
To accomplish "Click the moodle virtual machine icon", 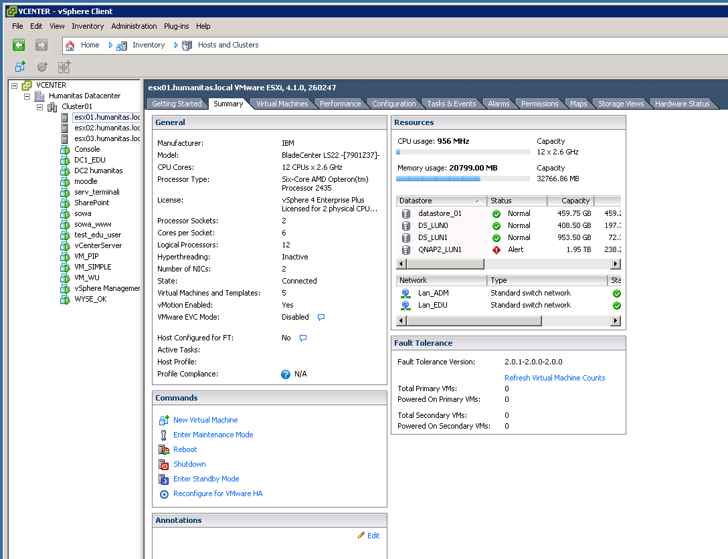I will 65,182.
